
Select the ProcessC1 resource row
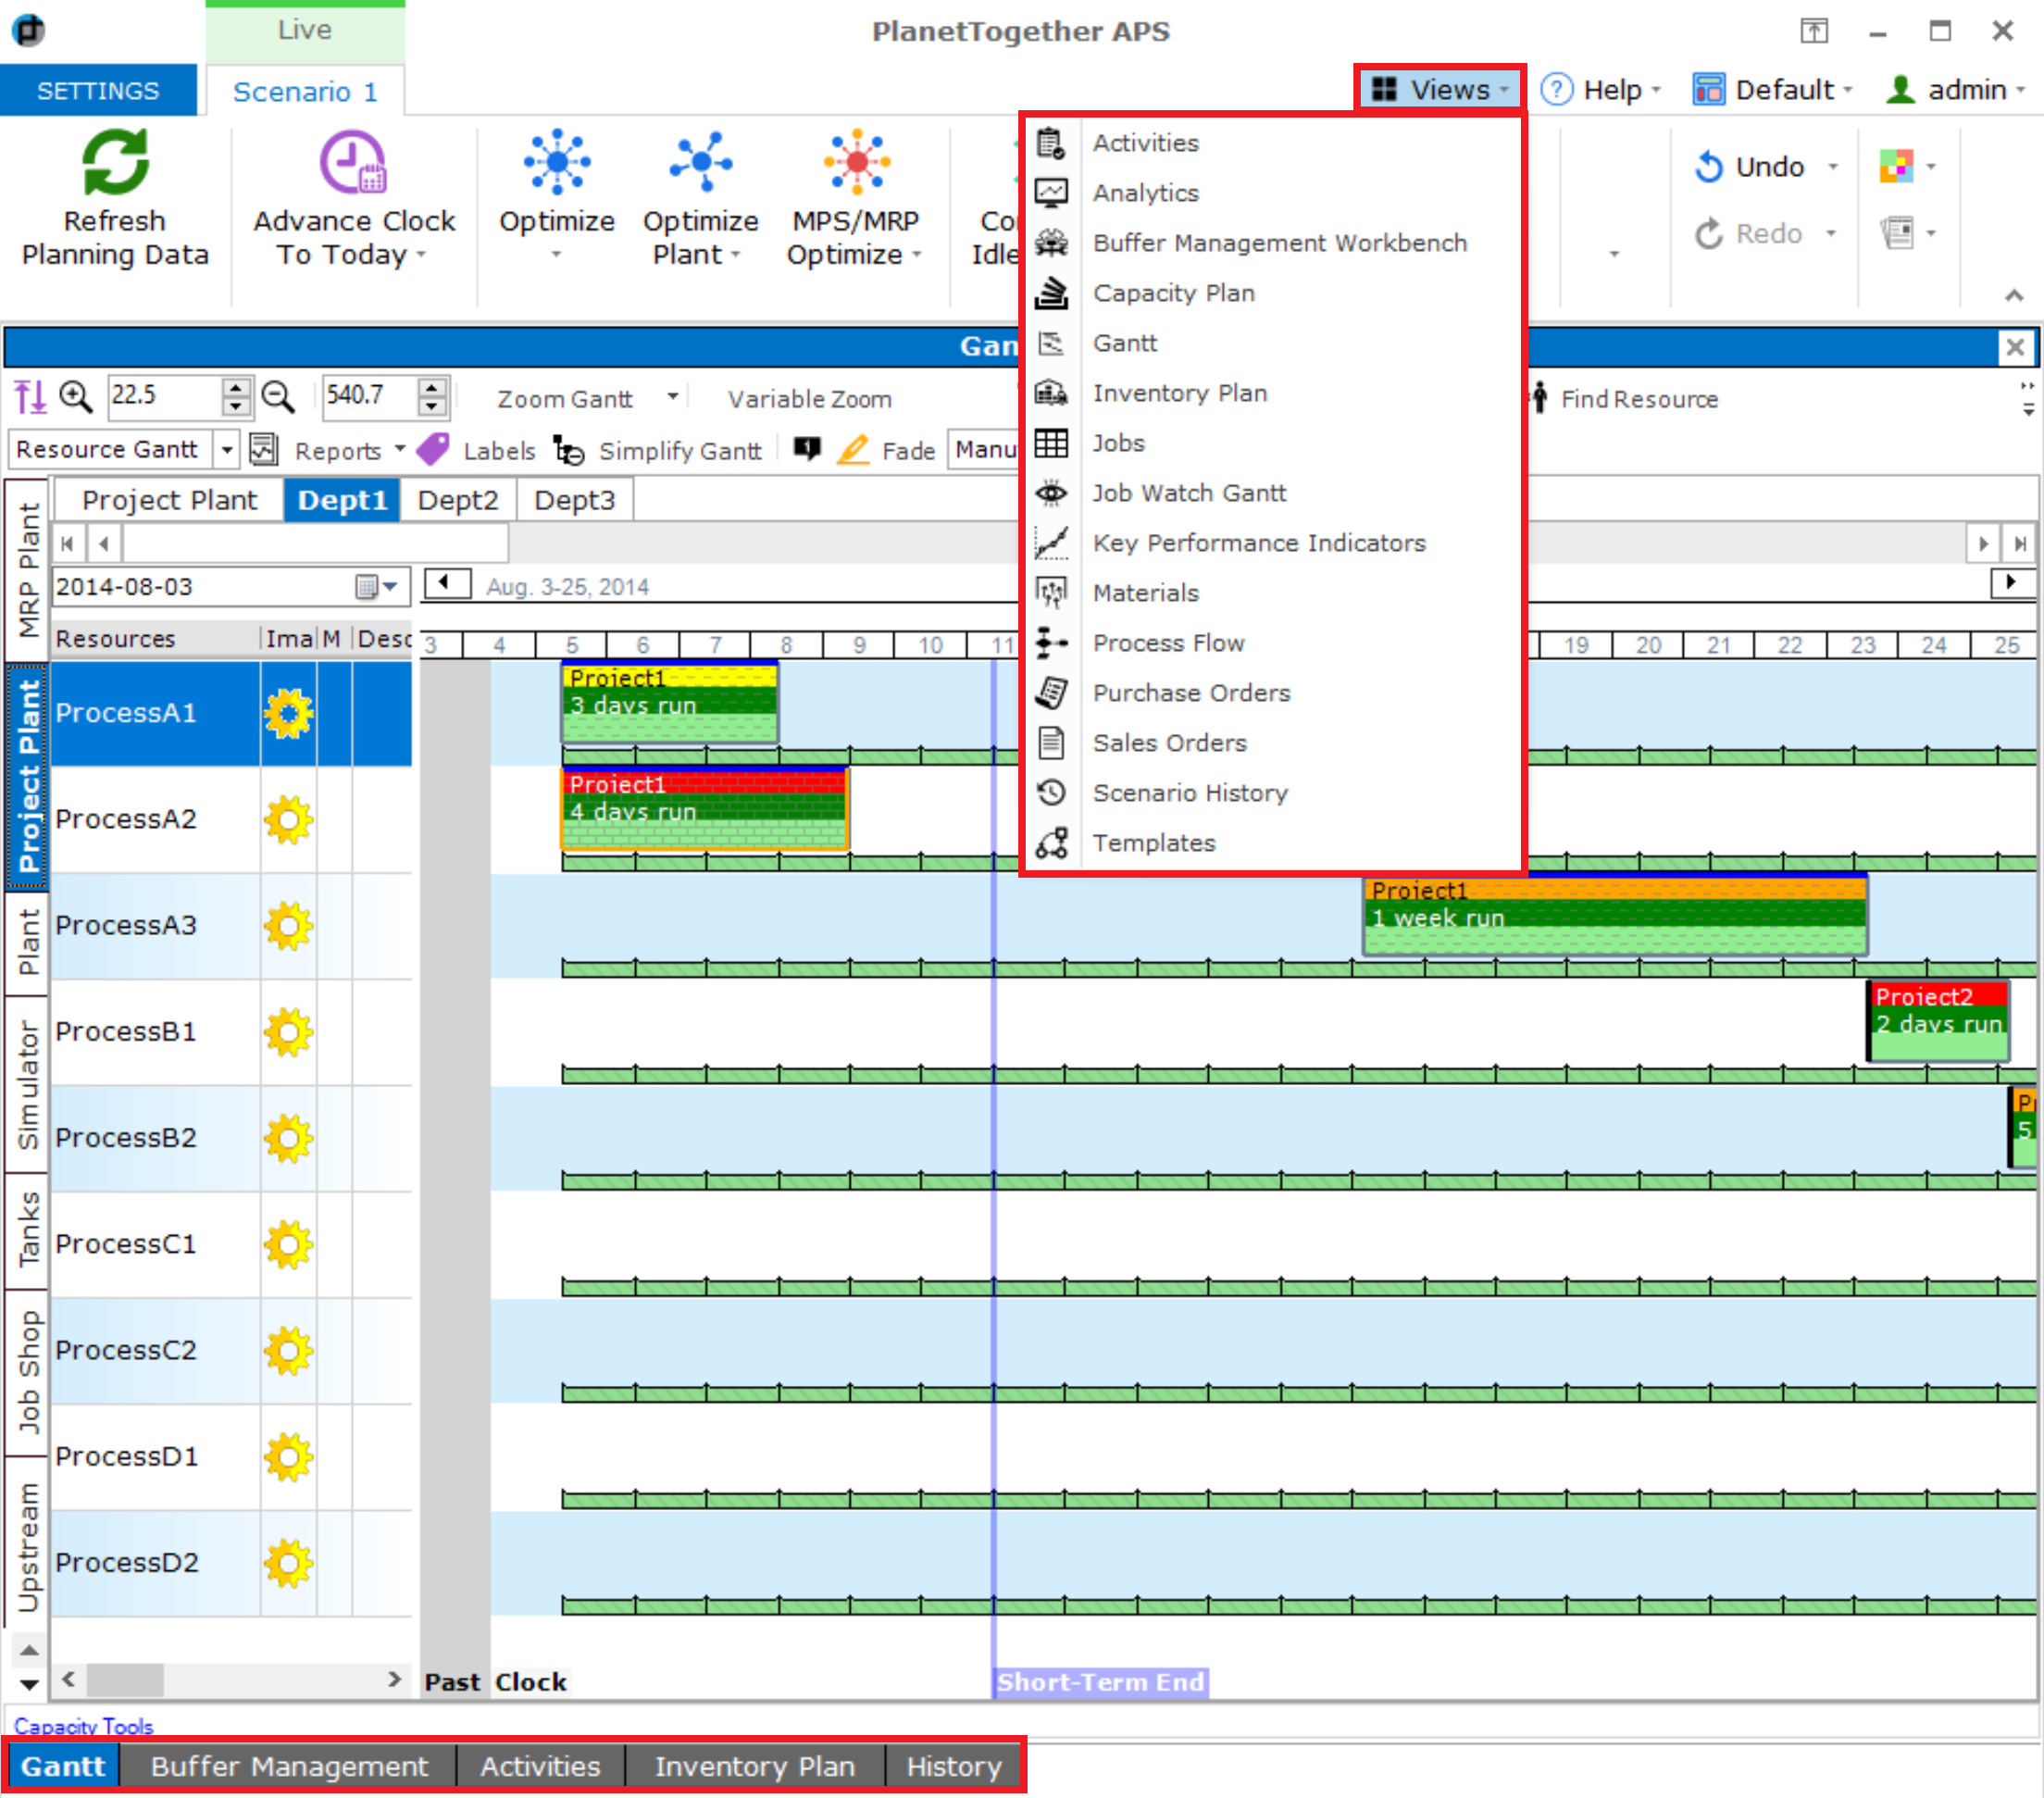tap(231, 1244)
